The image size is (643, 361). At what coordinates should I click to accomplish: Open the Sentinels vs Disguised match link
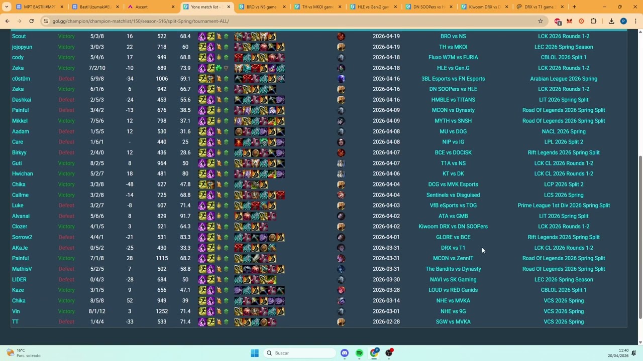[x=453, y=195]
